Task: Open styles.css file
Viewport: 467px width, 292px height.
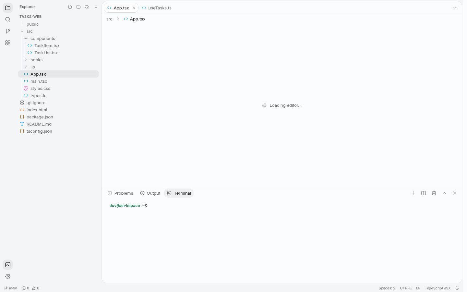Action: tap(58, 88)
